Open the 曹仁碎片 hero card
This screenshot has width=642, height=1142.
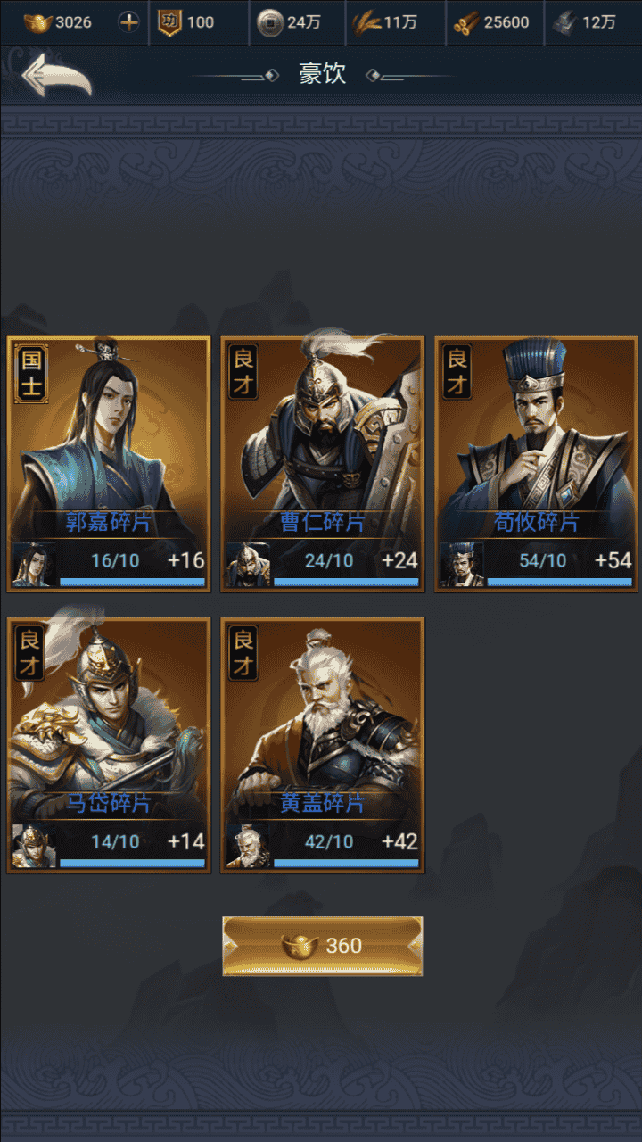(323, 464)
